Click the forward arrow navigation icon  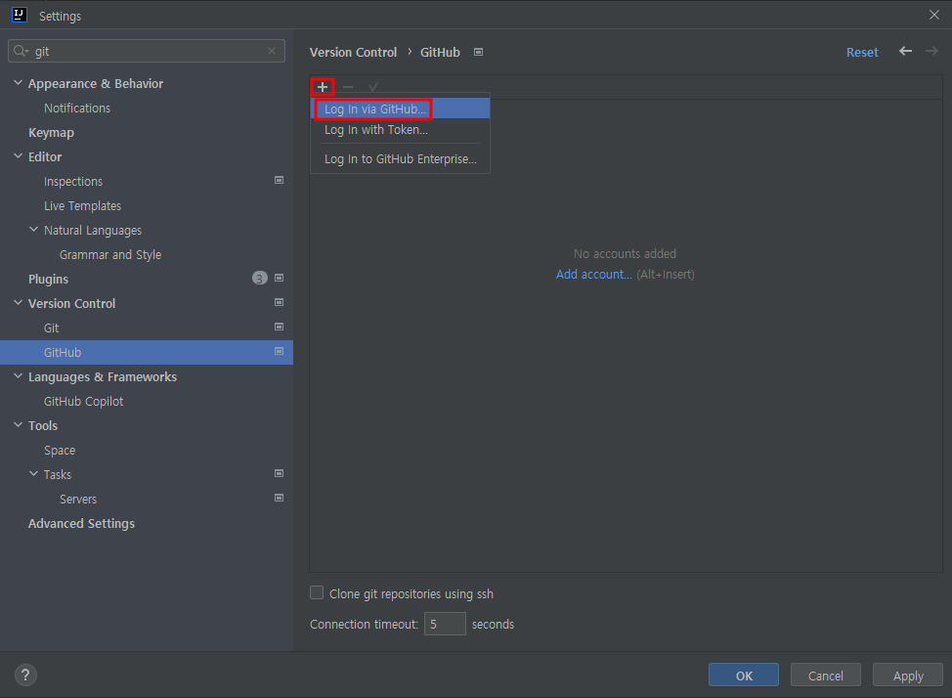(x=932, y=52)
